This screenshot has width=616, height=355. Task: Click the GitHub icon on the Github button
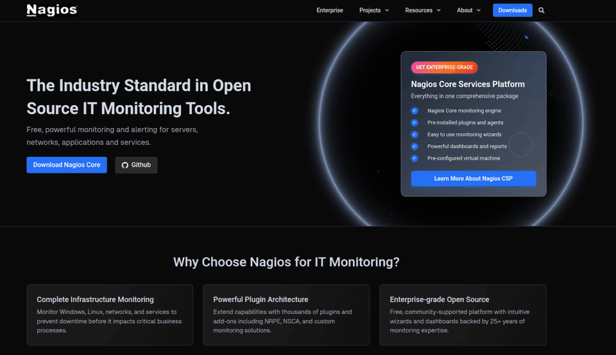125,165
